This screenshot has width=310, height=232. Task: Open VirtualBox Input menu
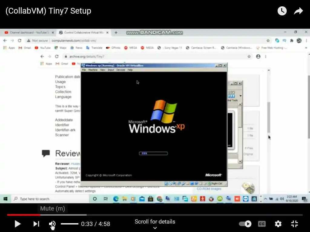[x=111, y=70]
